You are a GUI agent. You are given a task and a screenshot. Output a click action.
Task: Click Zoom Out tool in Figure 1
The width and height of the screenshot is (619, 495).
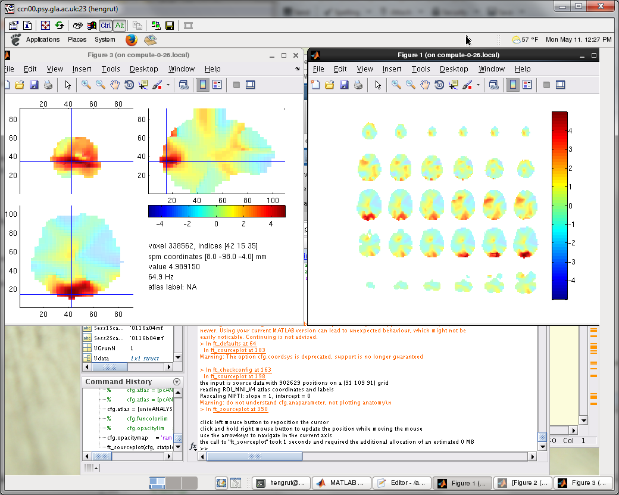pyautogui.click(x=411, y=85)
